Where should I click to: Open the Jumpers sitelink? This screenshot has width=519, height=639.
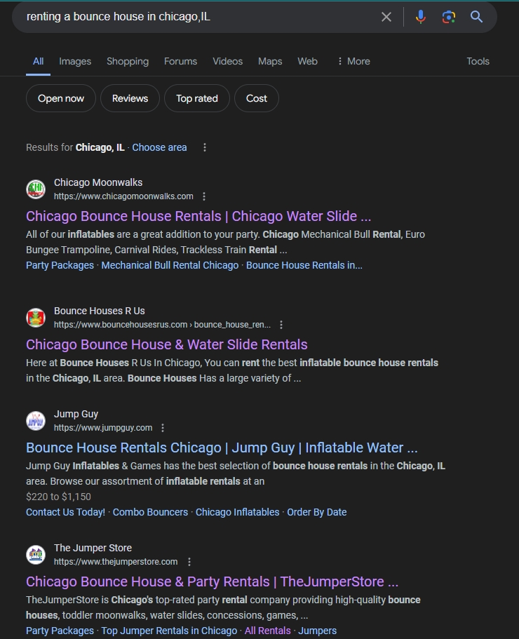click(317, 631)
